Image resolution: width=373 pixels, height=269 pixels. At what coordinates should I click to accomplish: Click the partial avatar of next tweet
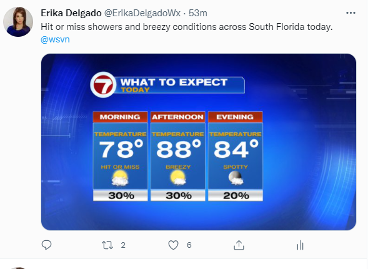click(18, 268)
